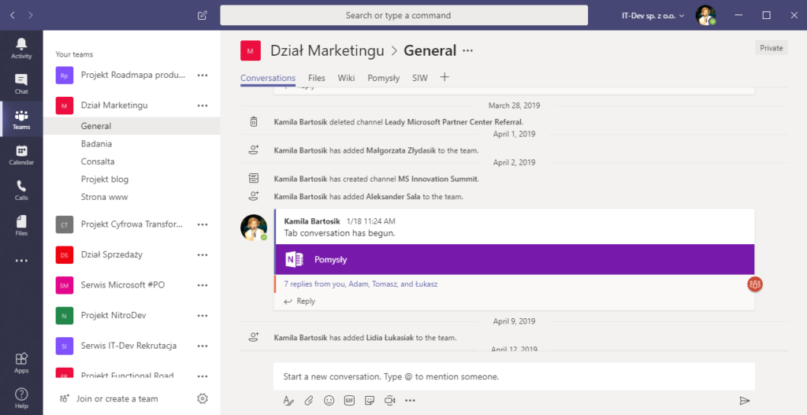Click the new chat compose icon
Screen dimensions: 807x415
(x=203, y=16)
